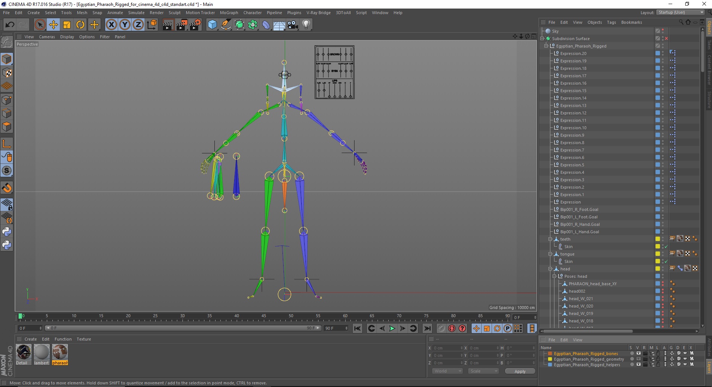Activate the Move tool

54,25
